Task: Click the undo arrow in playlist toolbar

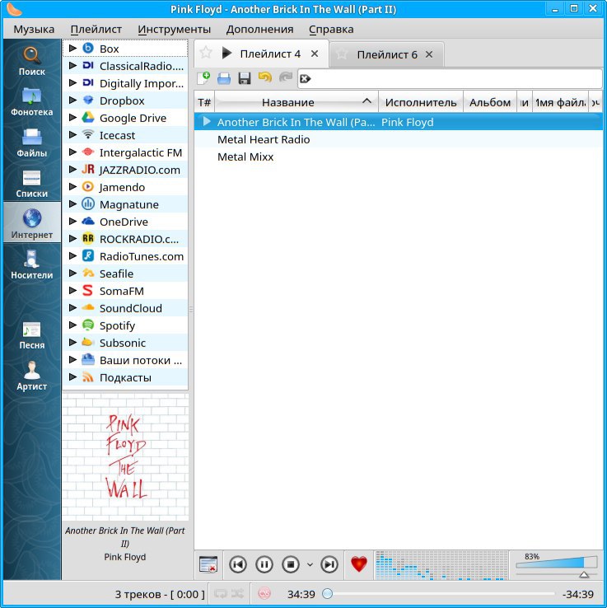Action: [265, 77]
